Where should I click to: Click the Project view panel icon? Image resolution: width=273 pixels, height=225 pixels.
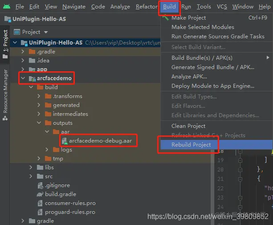17,32
